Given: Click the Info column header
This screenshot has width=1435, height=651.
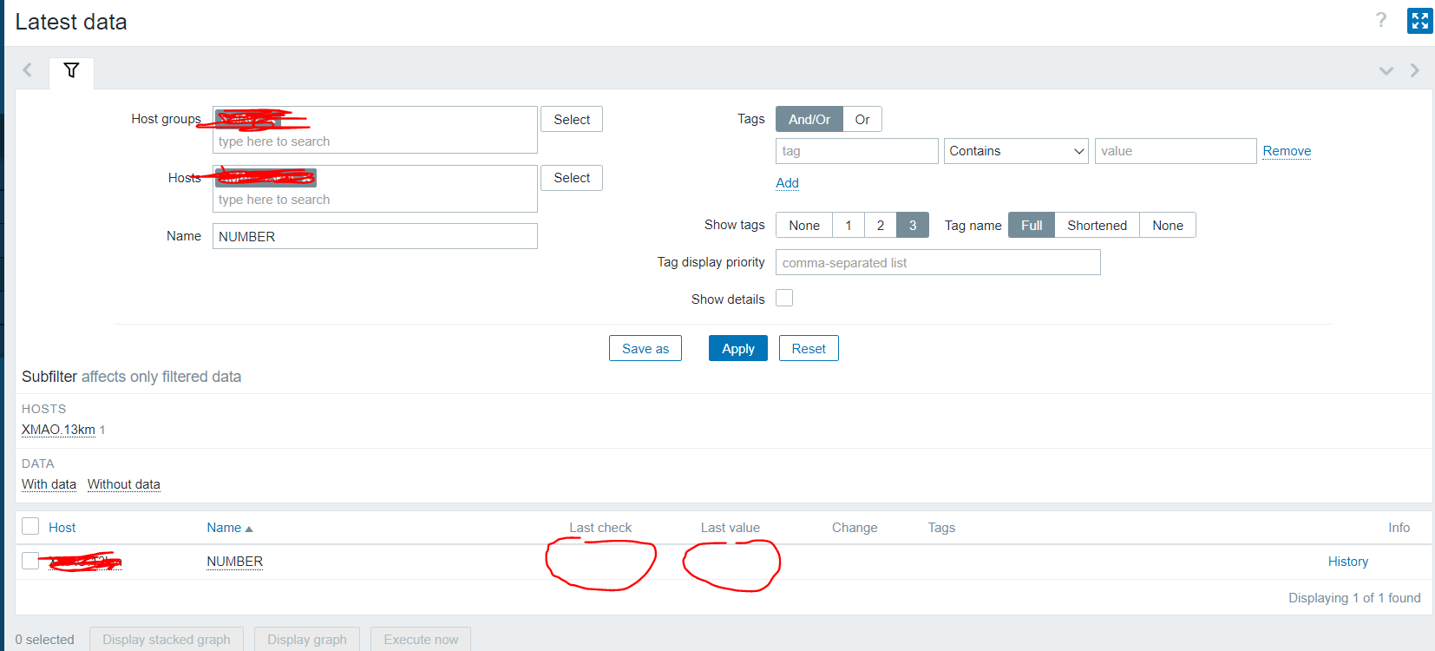Looking at the screenshot, I should (1399, 528).
